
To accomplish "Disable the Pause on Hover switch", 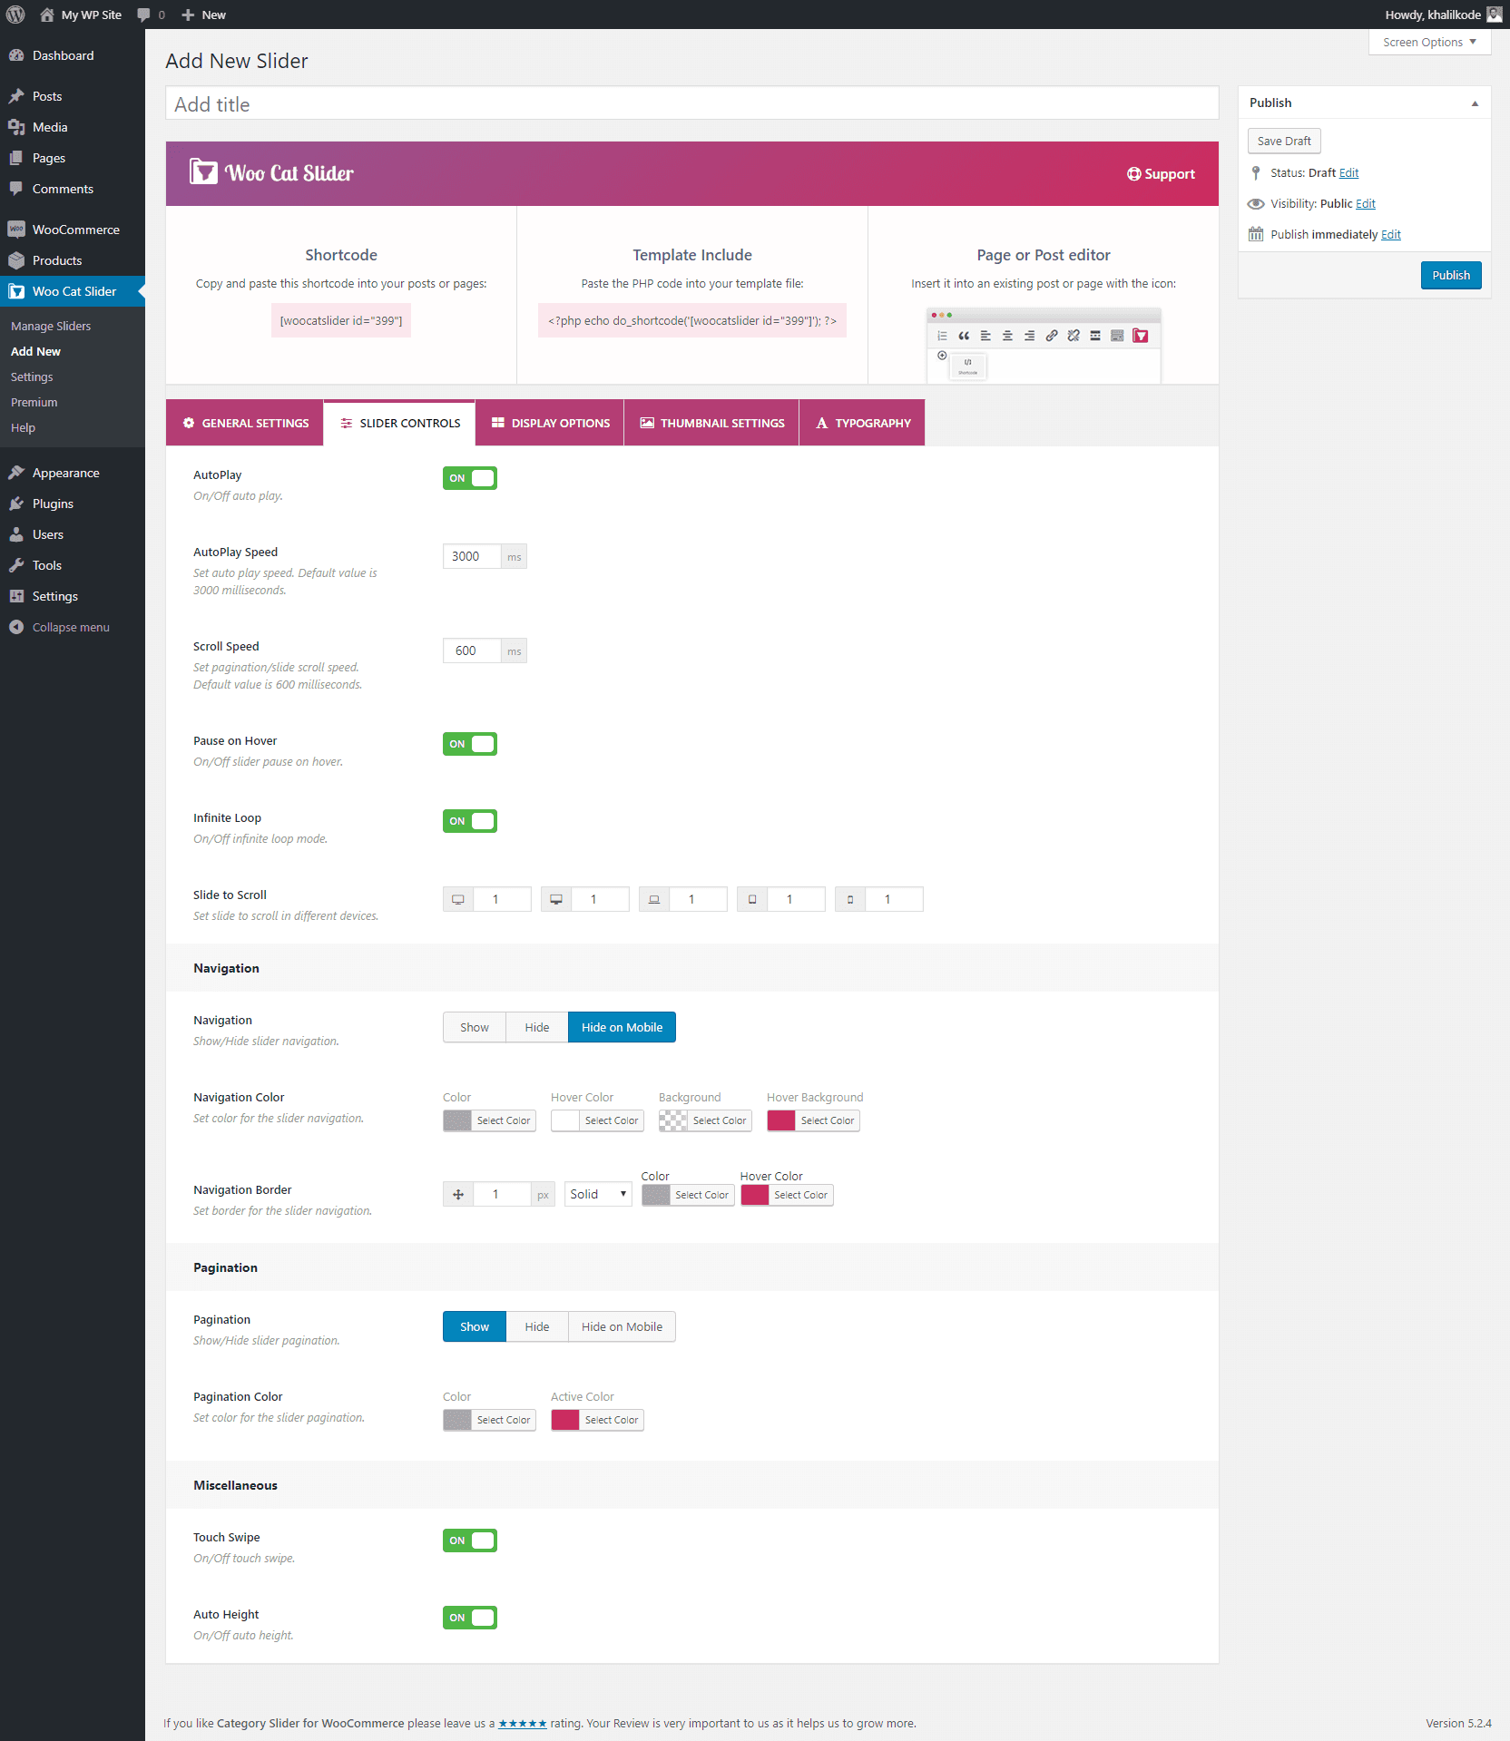I will [x=469, y=744].
